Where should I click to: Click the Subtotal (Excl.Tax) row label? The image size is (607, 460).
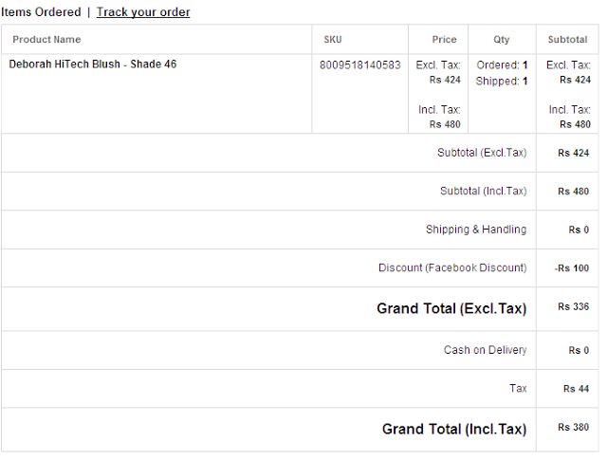[x=482, y=153]
